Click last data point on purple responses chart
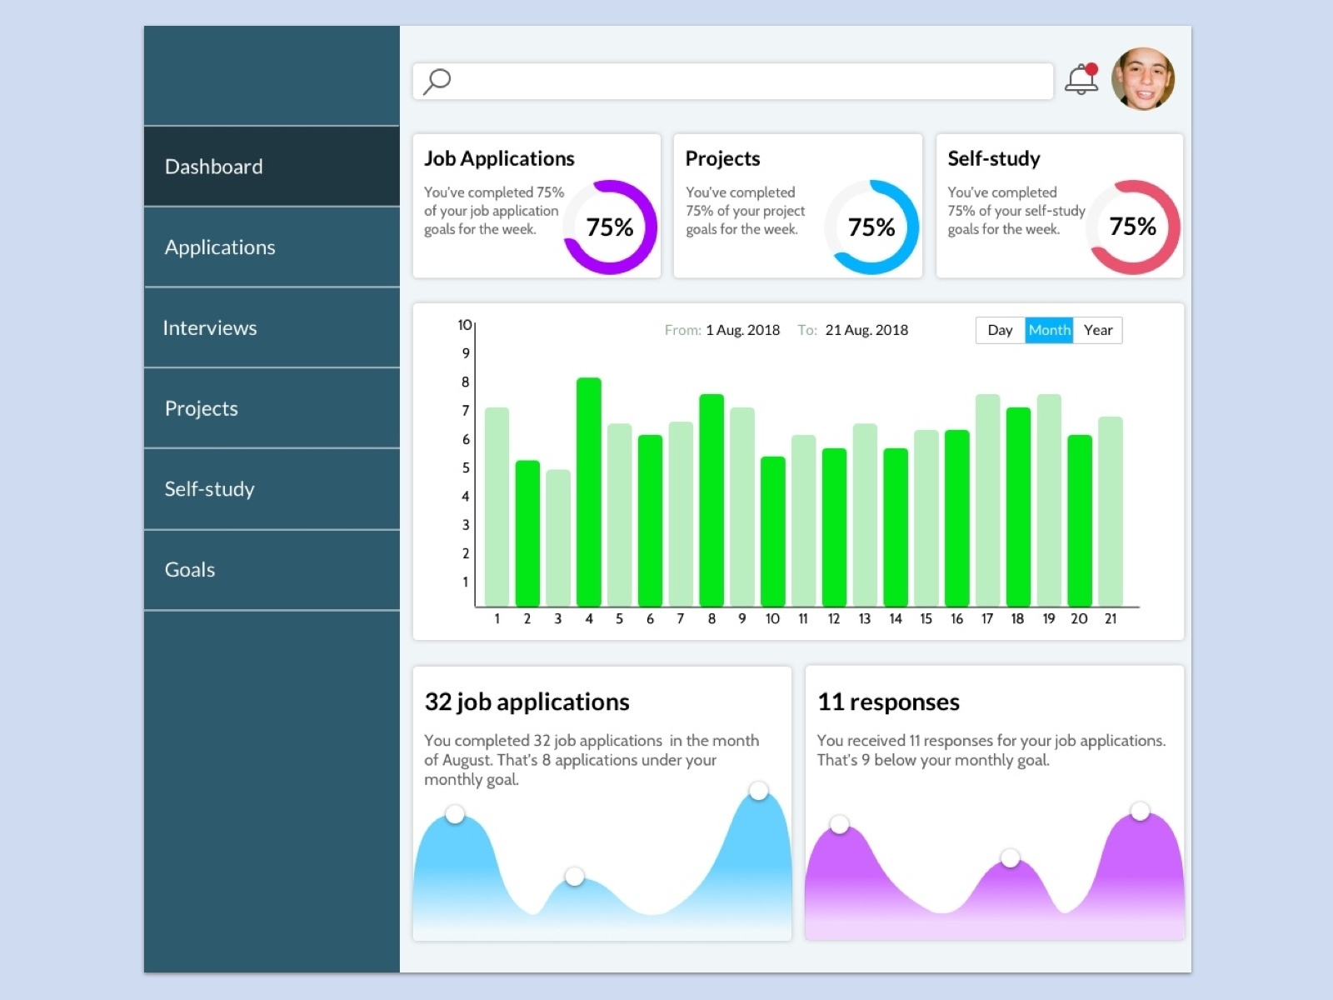The image size is (1333, 1000). coord(1140,811)
